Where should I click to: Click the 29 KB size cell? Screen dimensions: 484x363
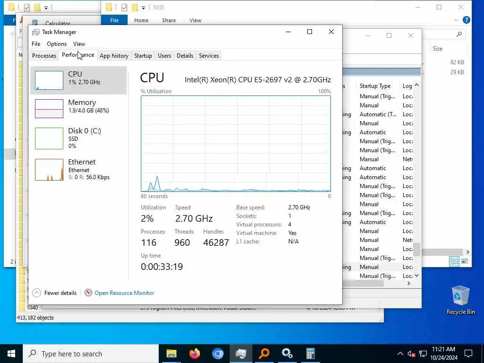point(457,72)
